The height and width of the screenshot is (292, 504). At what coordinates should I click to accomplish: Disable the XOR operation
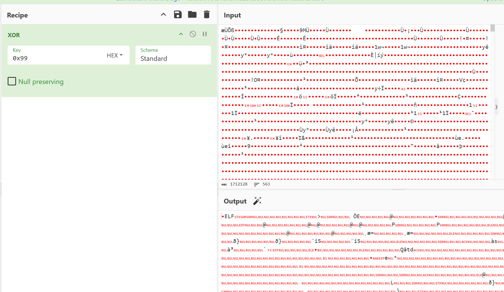point(193,34)
